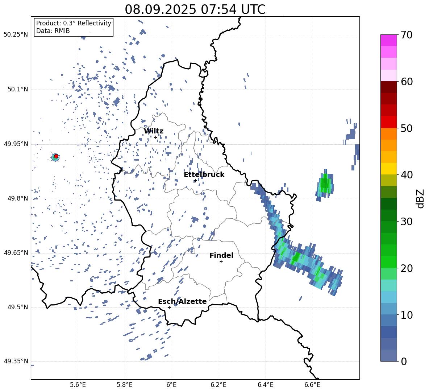Click the 6°E longitude tick label
This screenshot has height=392, width=429.
[171, 385]
